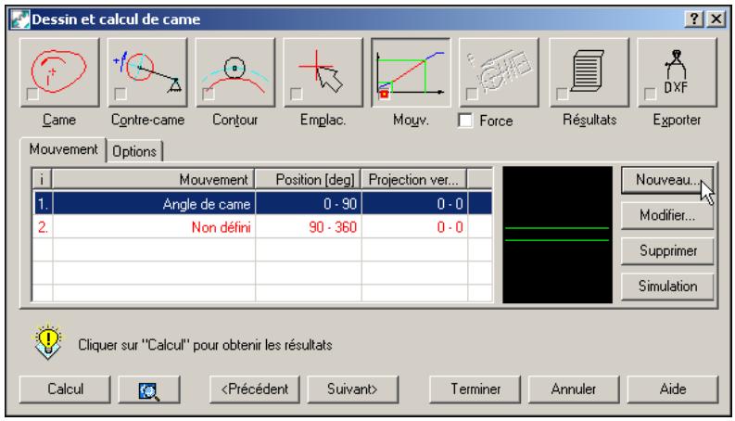Viewport: 735px width, 421px height.
Task: Switch to the Options tab
Action: (134, 151)
